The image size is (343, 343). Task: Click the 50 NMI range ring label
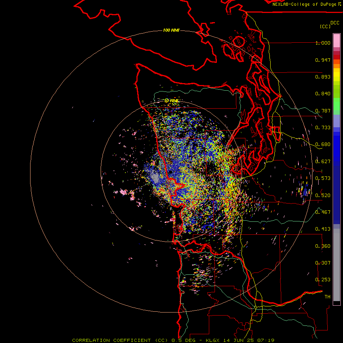tap(171, 101)
